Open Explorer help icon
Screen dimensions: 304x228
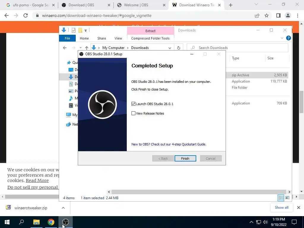(x=288, y=38)
